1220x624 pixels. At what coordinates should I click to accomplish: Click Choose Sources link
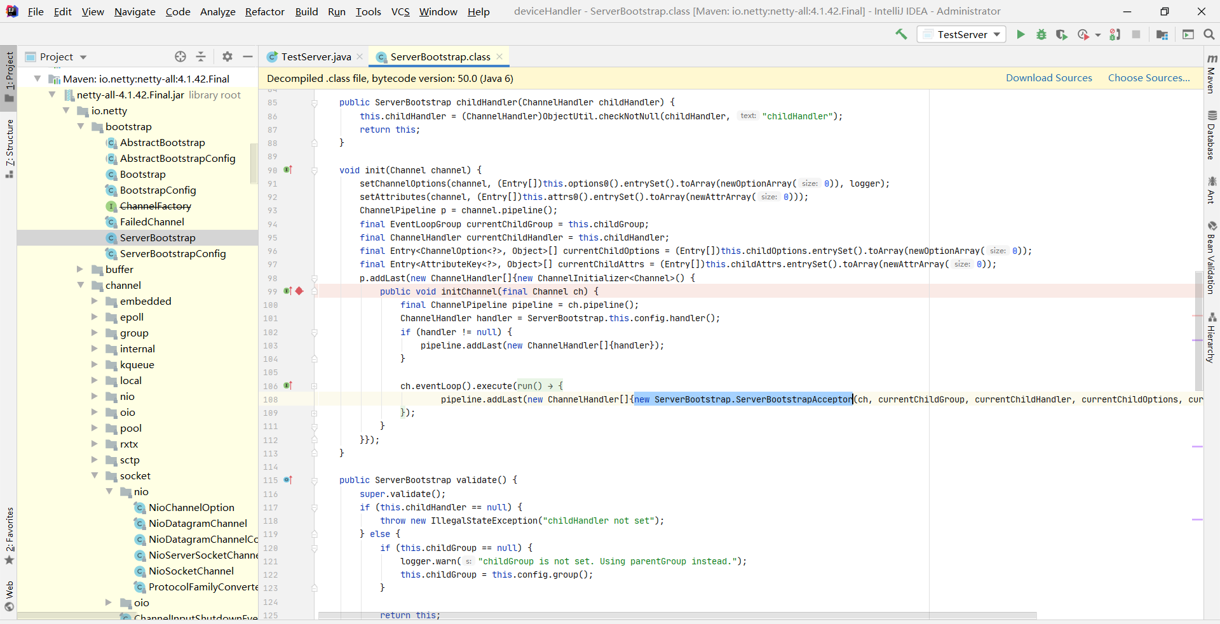coord(1149,78)
